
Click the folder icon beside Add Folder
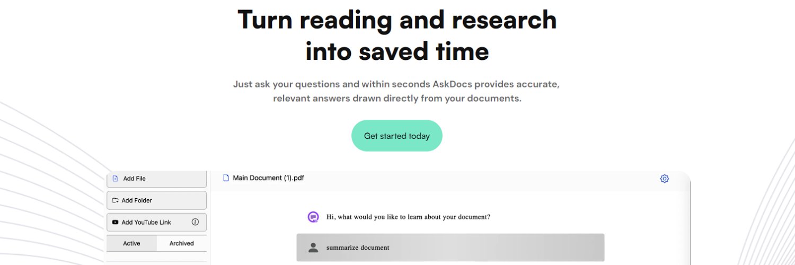(115, 200)
